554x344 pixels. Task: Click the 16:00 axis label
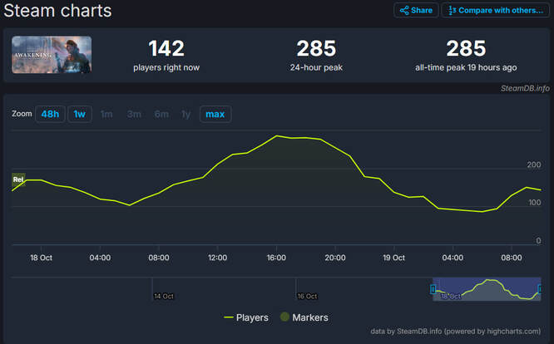pos(276,258)
